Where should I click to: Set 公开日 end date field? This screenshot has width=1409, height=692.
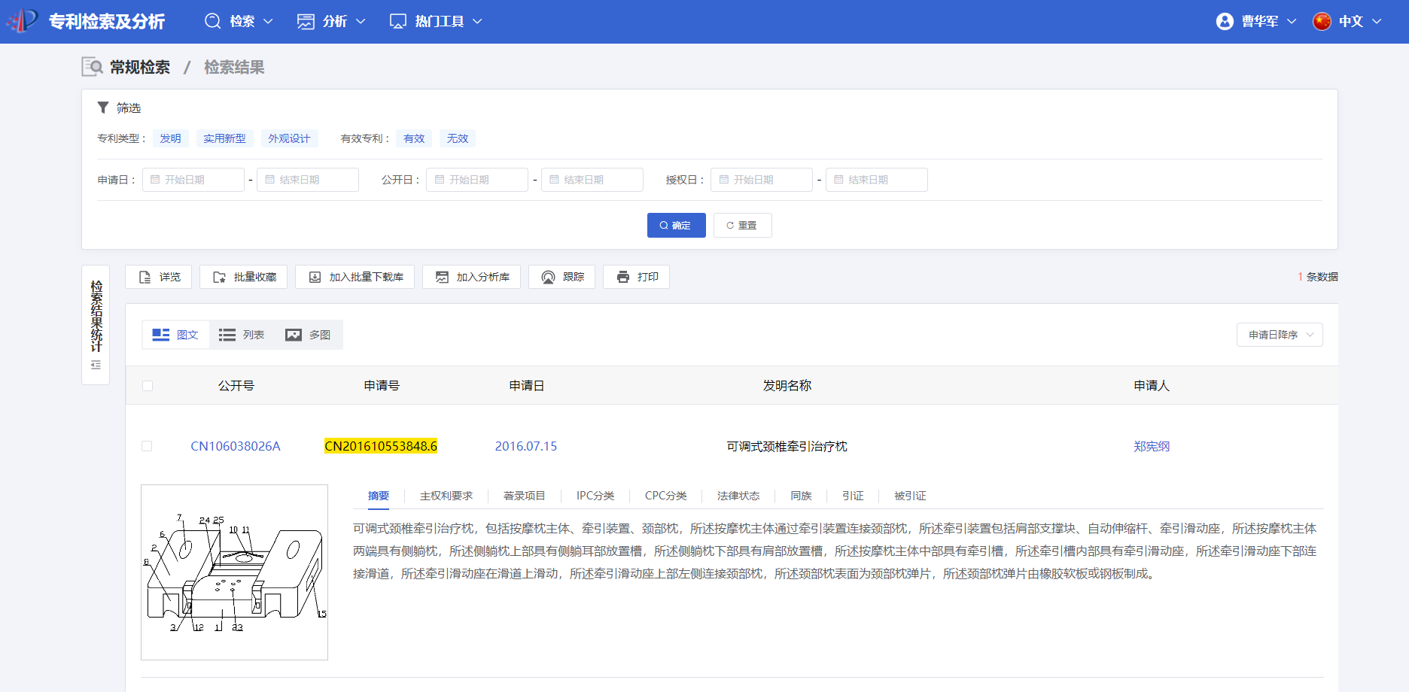(592, 180)
